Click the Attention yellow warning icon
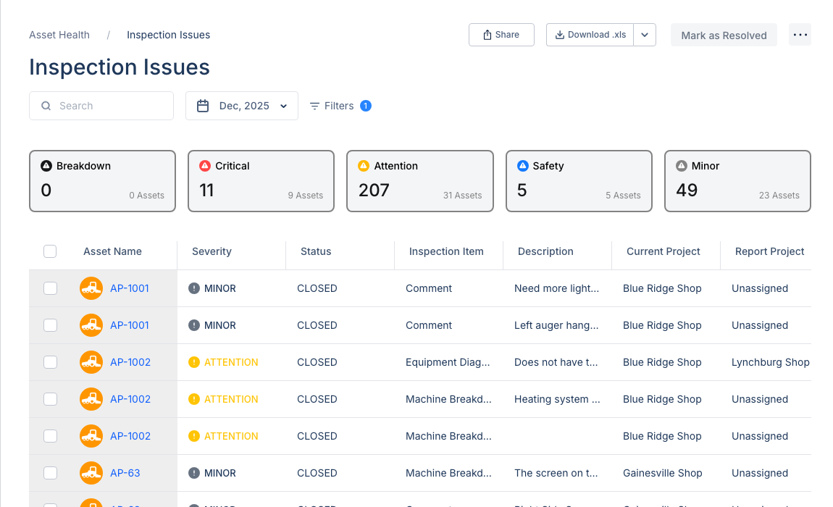The image size is (833, 507). (364, 166)
